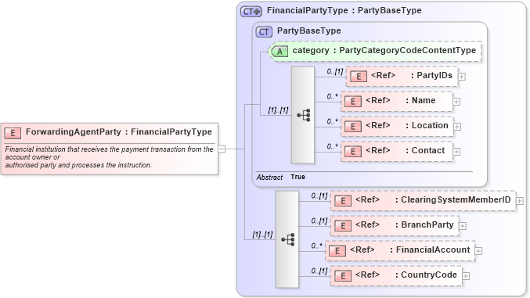Screen dimensions: 530x298
Task: Click the CT icon of PartyBaseType
Action: click(x=264, y=32)
